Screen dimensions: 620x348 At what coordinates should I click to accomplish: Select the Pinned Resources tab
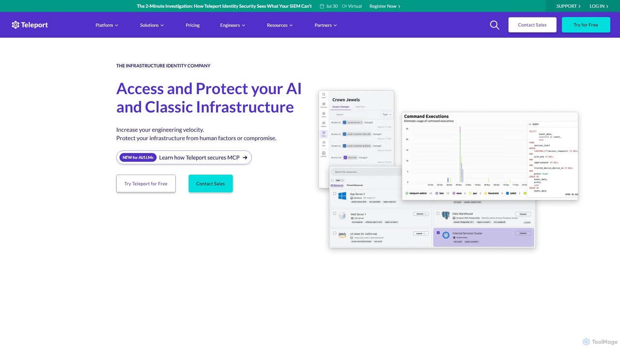tap(355, 185)
